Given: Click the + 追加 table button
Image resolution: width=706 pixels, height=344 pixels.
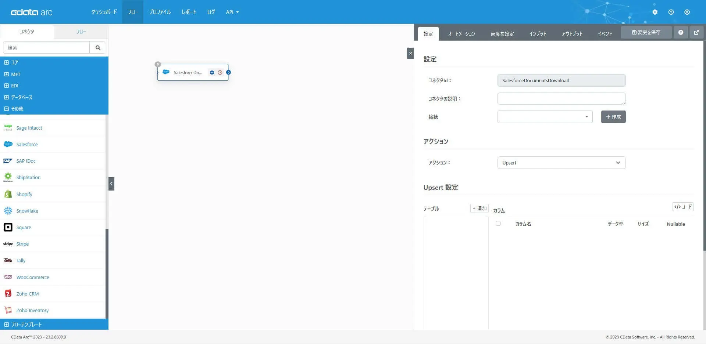Looking at the screenshot, I should 479,208.
